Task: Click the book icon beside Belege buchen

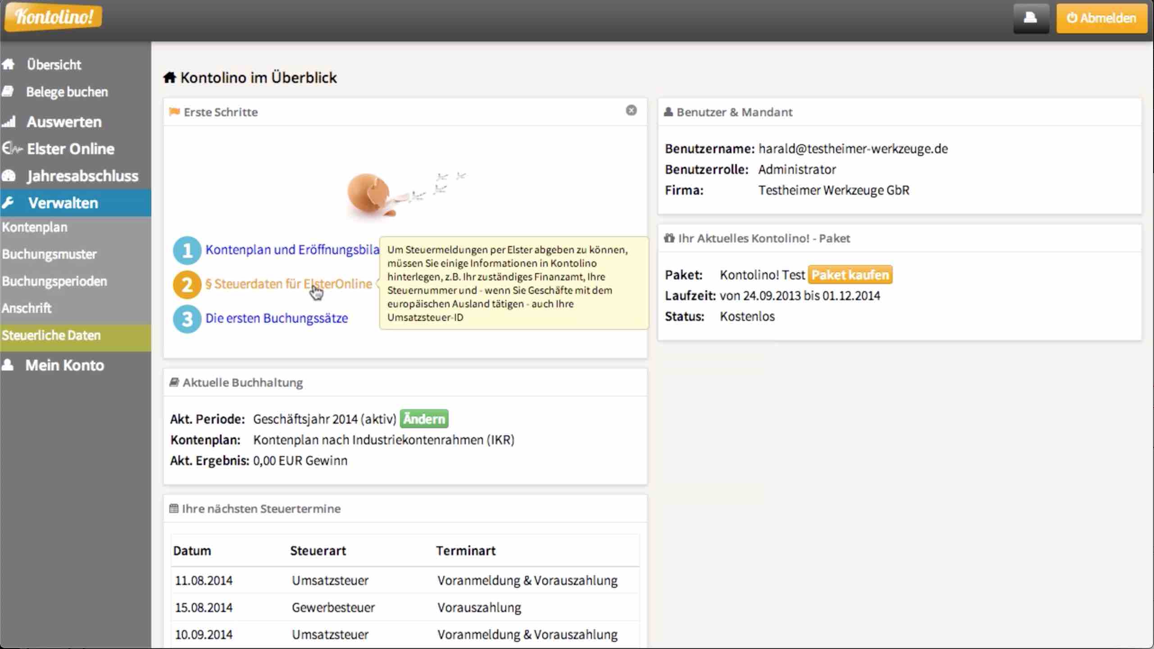Action: click(x=7, y=91)
